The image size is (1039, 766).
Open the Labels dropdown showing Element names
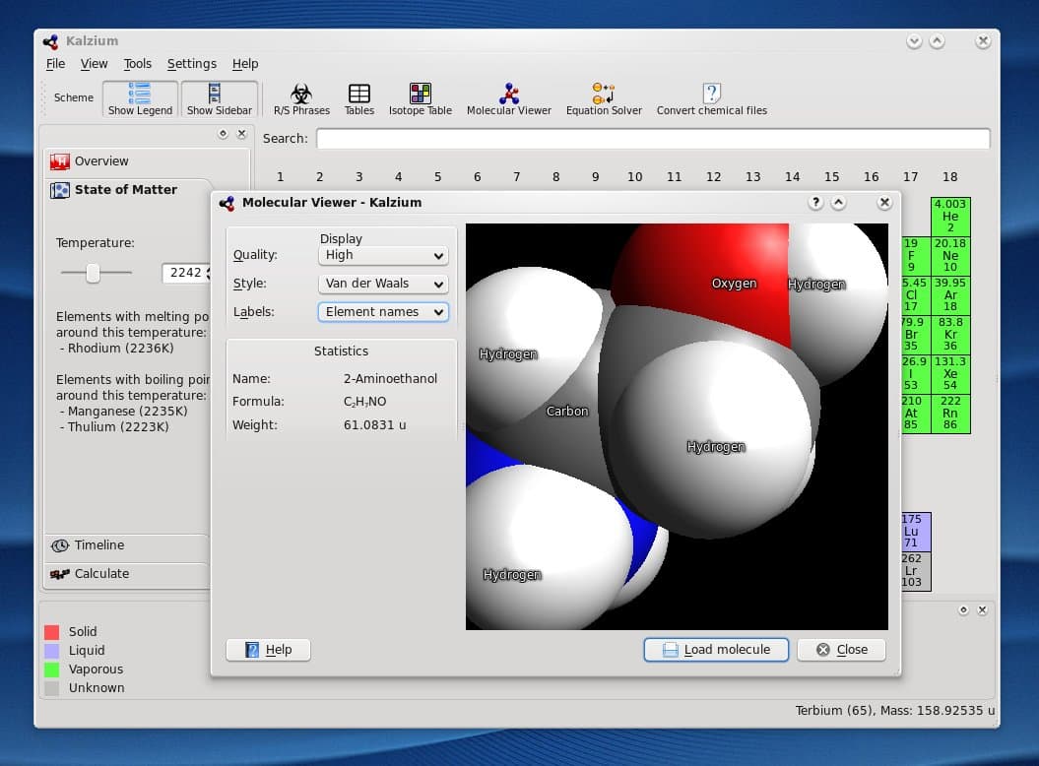pyautogui.click(x=383, y=312)
